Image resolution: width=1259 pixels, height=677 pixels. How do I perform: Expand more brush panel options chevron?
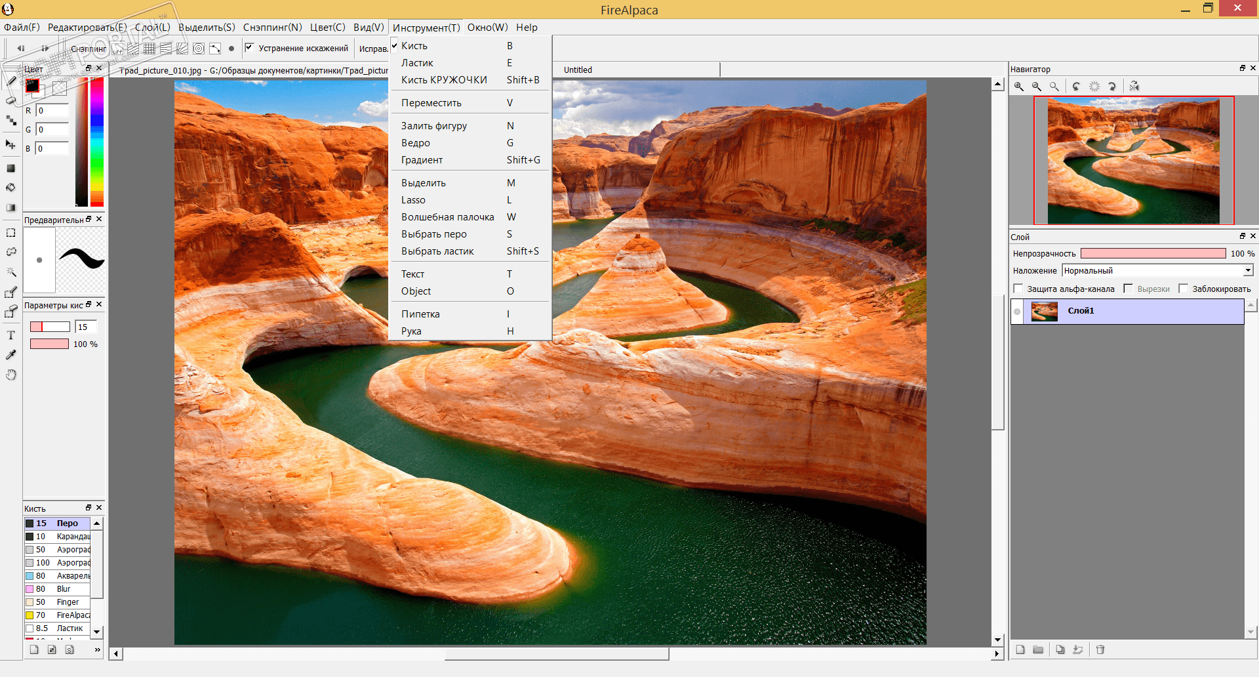tap(98, 649)
